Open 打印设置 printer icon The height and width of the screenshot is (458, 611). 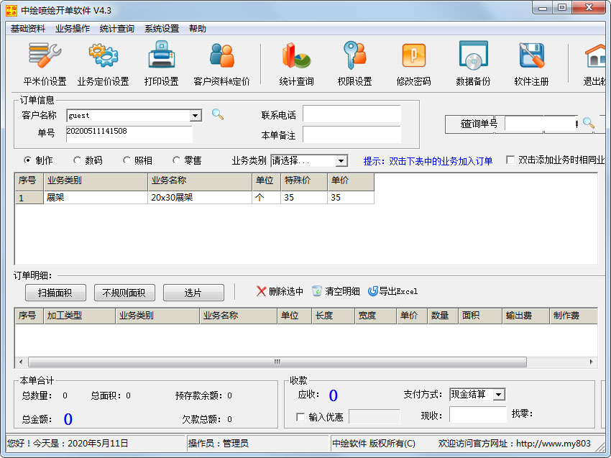[161, 55]
